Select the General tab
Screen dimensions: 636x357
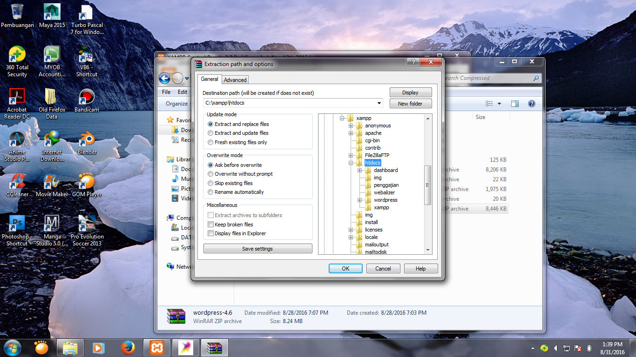coord(210,79)
